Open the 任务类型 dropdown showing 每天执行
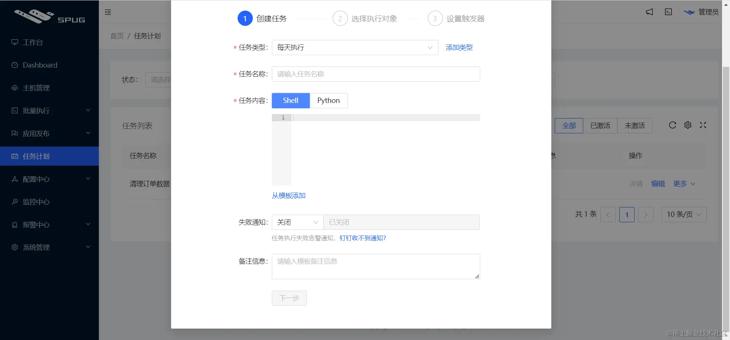The width and height of the screenshot is (730, 340). 355,47
